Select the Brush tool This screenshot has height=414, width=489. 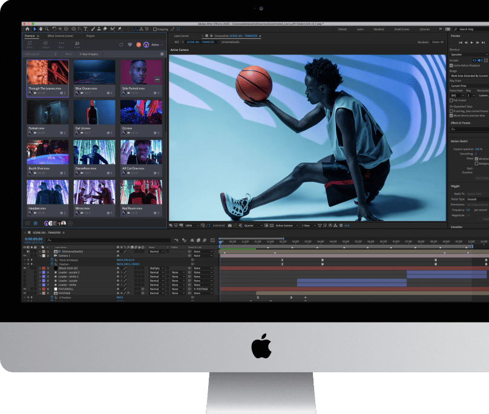pyautogui.click(x=93, y=29)
